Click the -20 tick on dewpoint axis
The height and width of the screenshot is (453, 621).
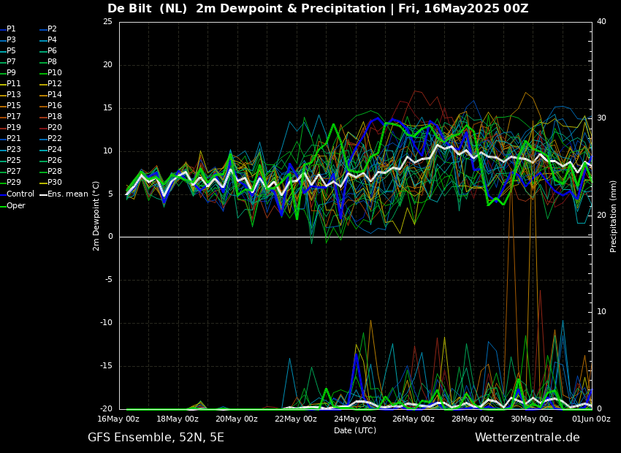107,409
